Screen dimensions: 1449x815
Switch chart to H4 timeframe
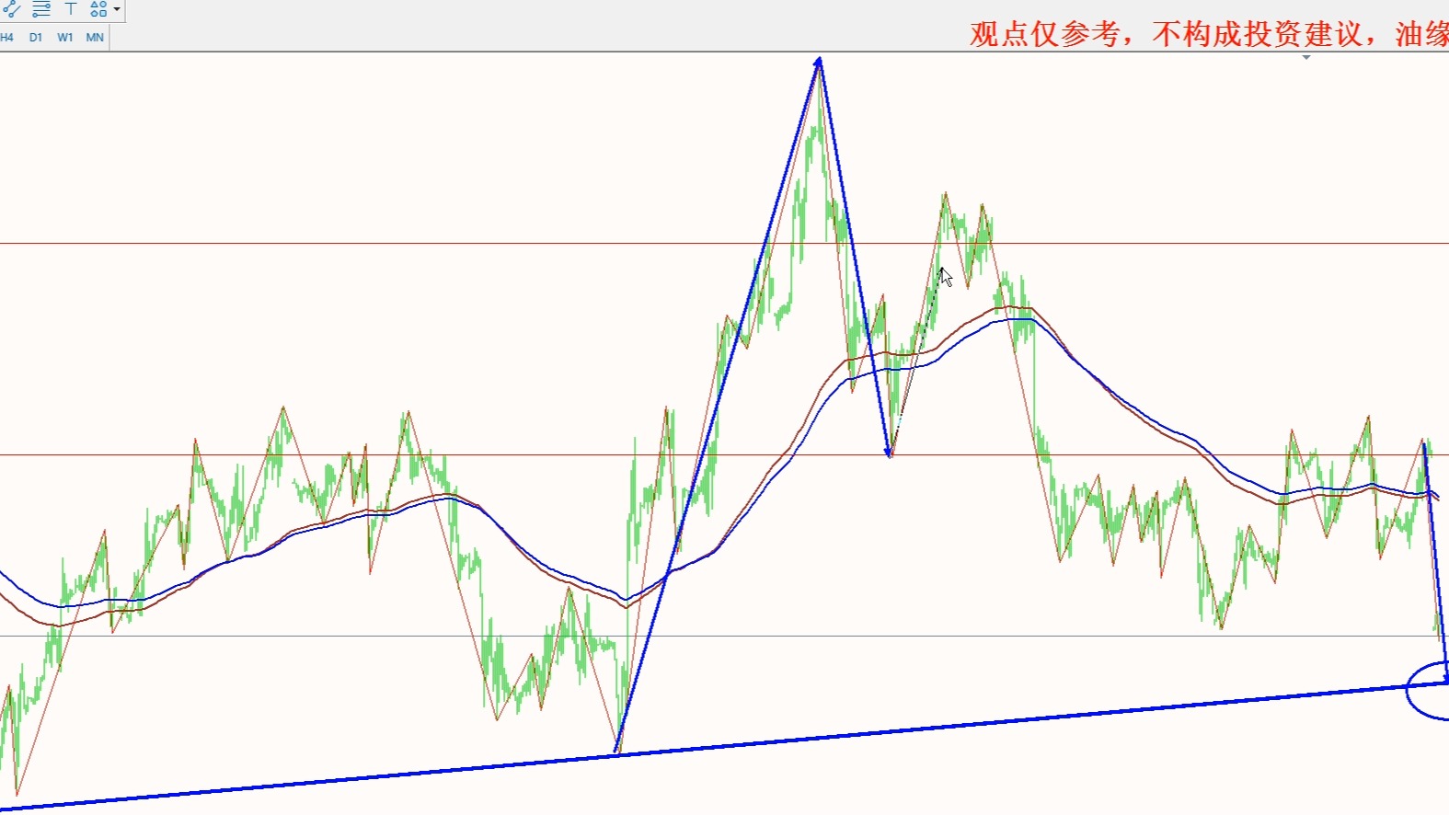click(x=7, y=38)
